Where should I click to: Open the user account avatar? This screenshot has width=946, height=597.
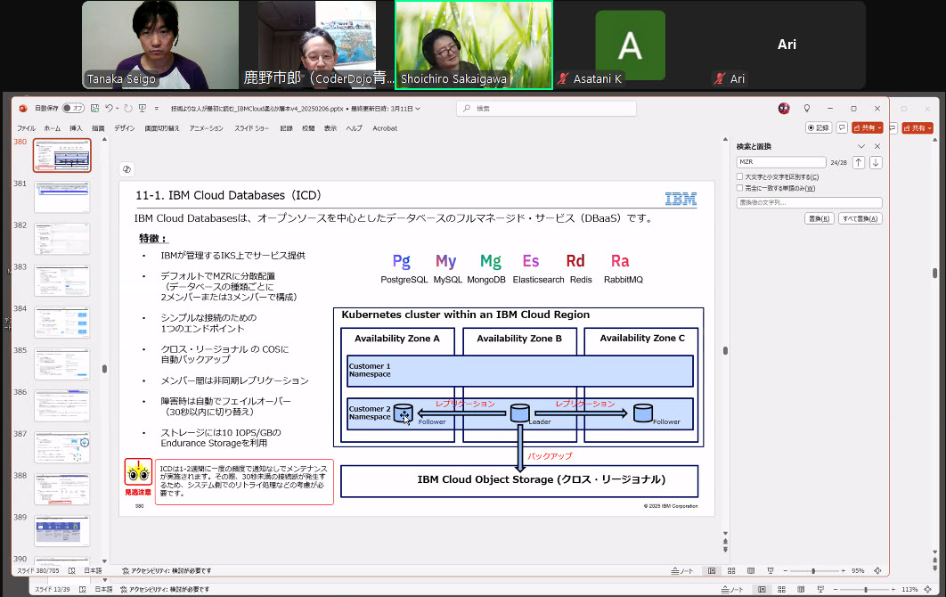(784, 108)
